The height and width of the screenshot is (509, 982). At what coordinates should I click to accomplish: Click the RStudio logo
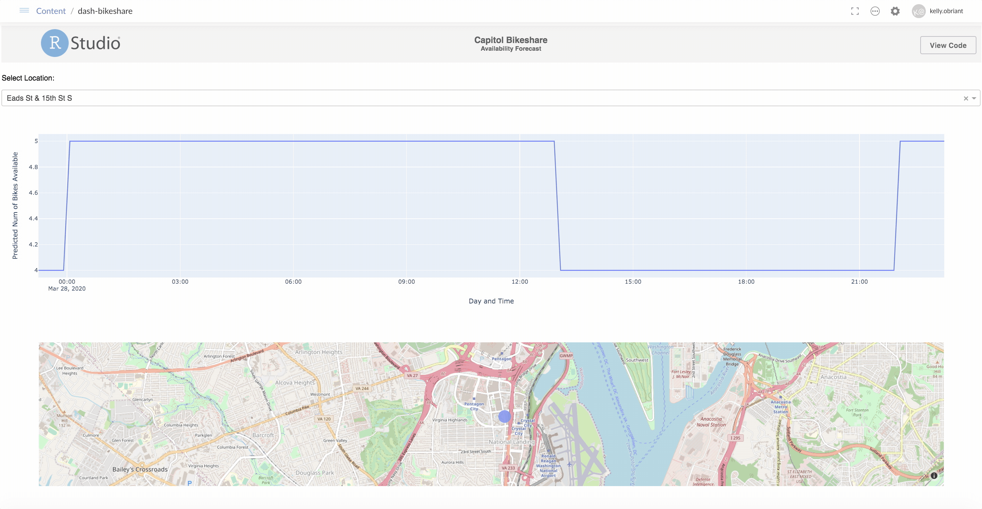click(x=80, y=43)
